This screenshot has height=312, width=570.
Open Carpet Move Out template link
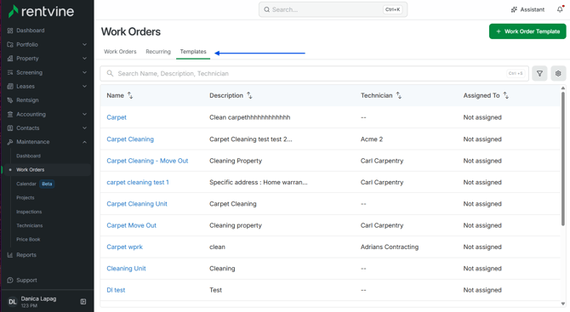point(131,225)
